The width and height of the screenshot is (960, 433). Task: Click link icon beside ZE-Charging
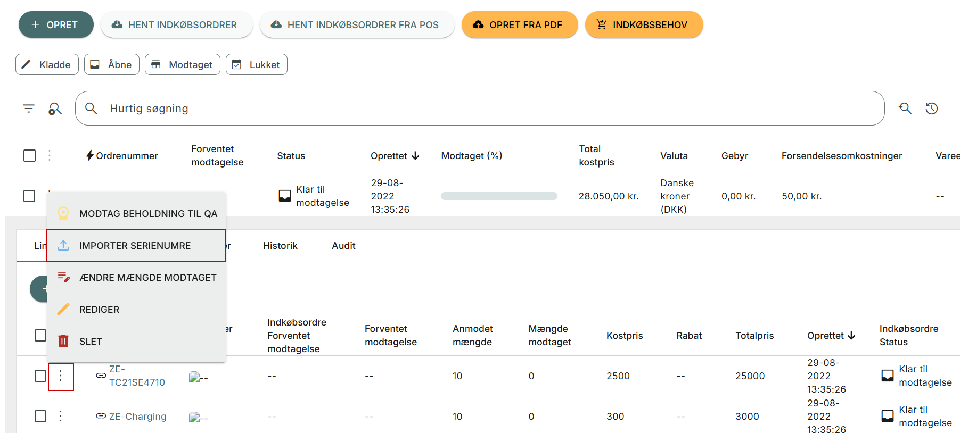click(x=101, y=416)
